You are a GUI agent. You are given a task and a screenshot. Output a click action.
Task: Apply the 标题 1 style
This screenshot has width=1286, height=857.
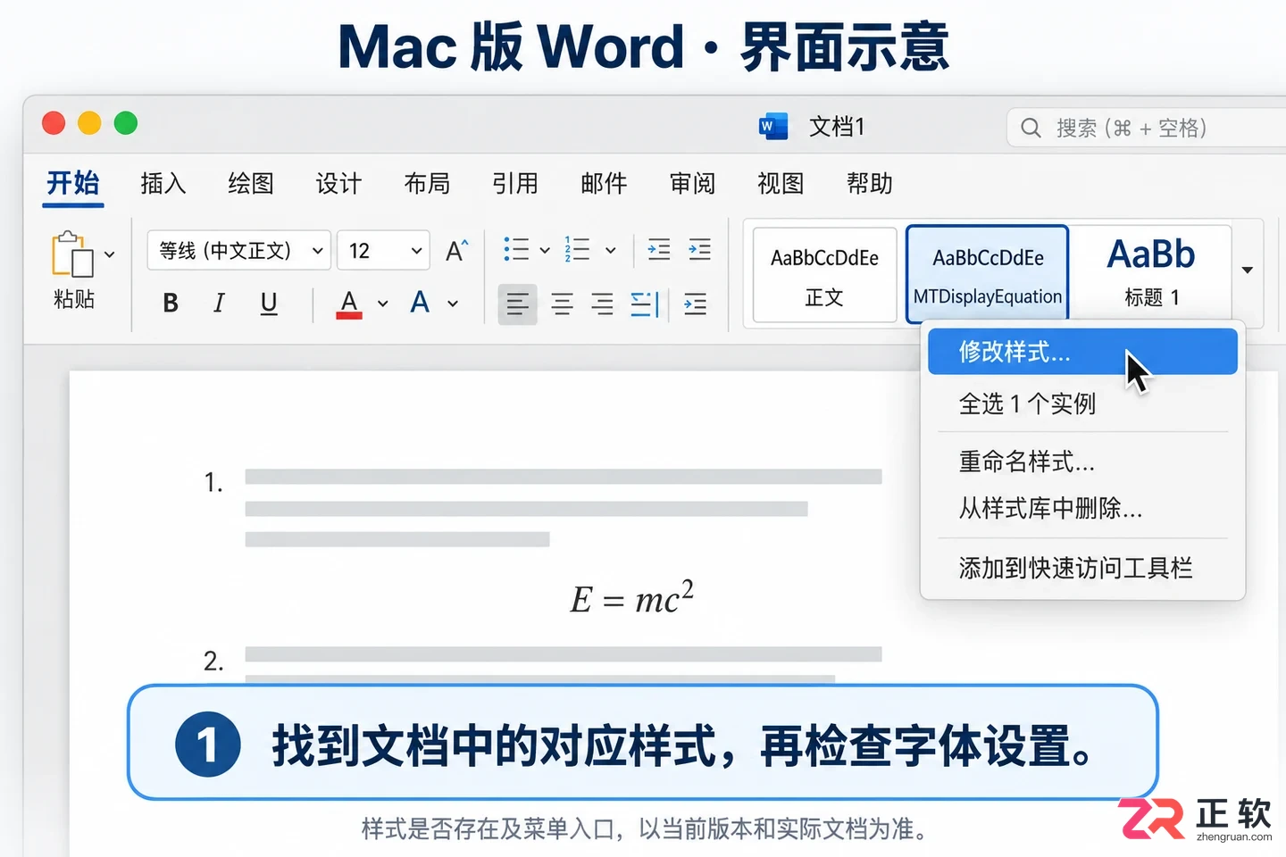tap(1151, 274)
